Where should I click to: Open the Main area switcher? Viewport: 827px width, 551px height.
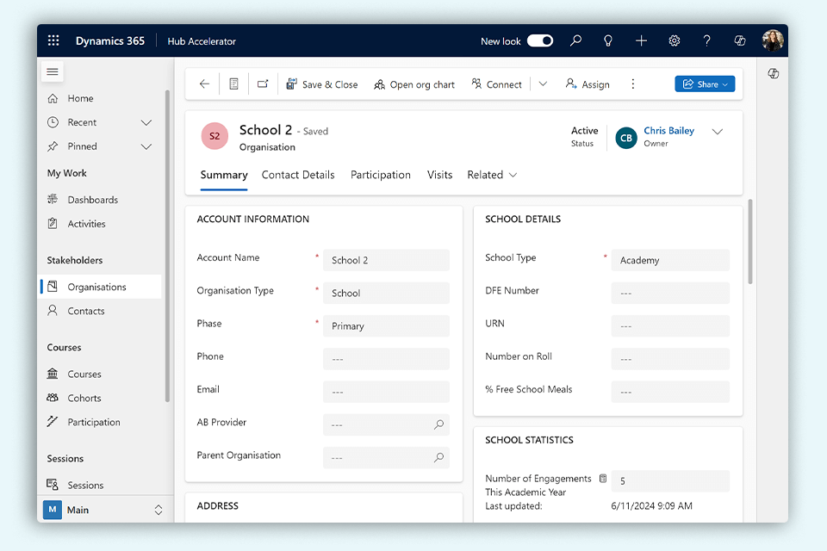coord(103,510)
